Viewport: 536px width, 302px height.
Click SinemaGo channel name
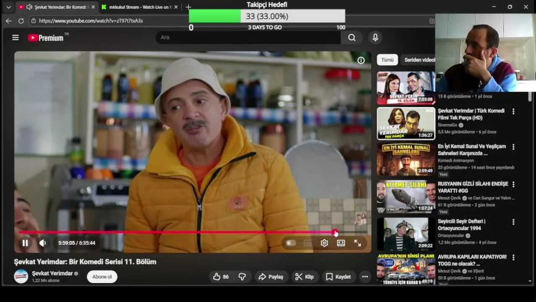coord(448,125)
